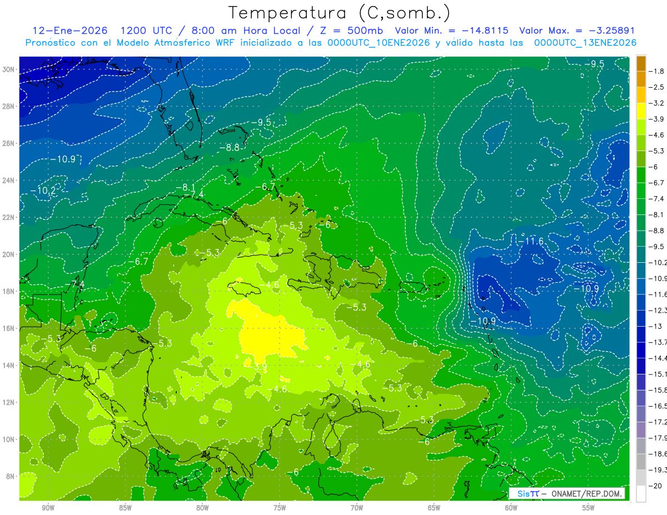Click the '-7.4' legend scale value
This screenshot has height=515, width=667.
(x=658, y=199)
